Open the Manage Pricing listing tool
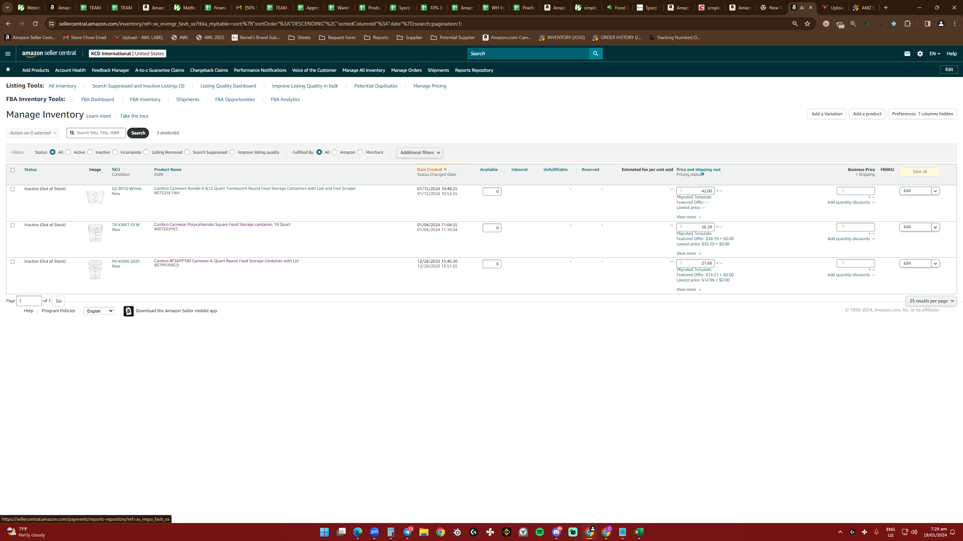Screen dimensions: 963x541 tap(430, 86)
